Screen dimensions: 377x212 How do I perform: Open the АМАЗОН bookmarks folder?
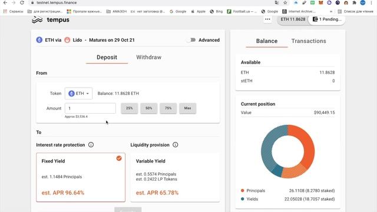[117, 11]
